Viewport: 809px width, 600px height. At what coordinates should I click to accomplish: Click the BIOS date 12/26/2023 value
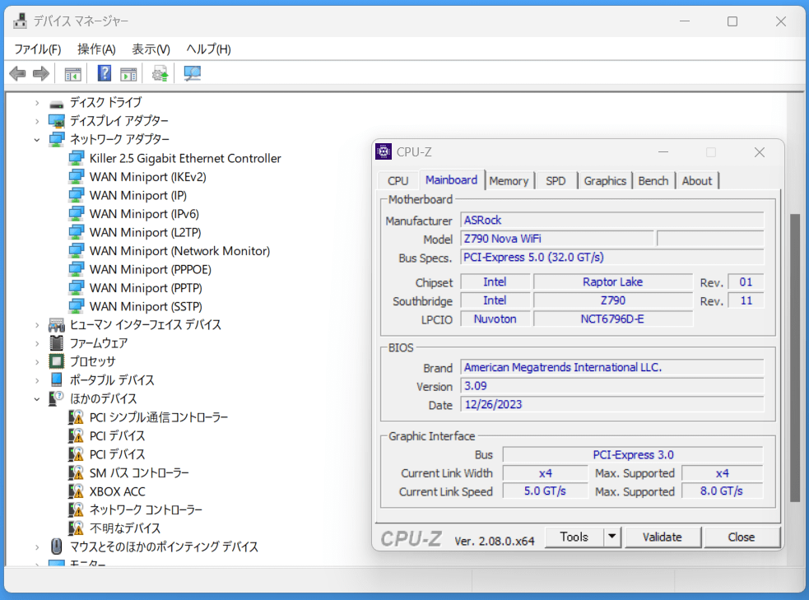coord(493,404)
